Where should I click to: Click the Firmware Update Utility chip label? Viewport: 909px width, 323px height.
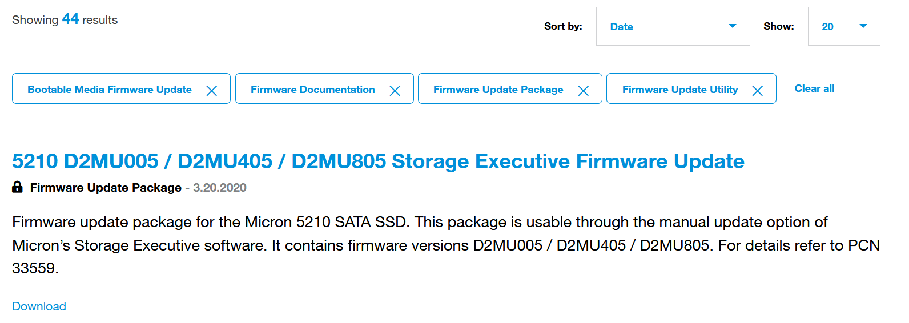coord(679,90)
